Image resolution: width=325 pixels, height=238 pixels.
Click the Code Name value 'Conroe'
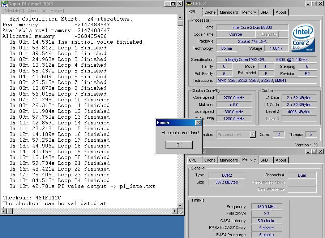pos(236,34)
